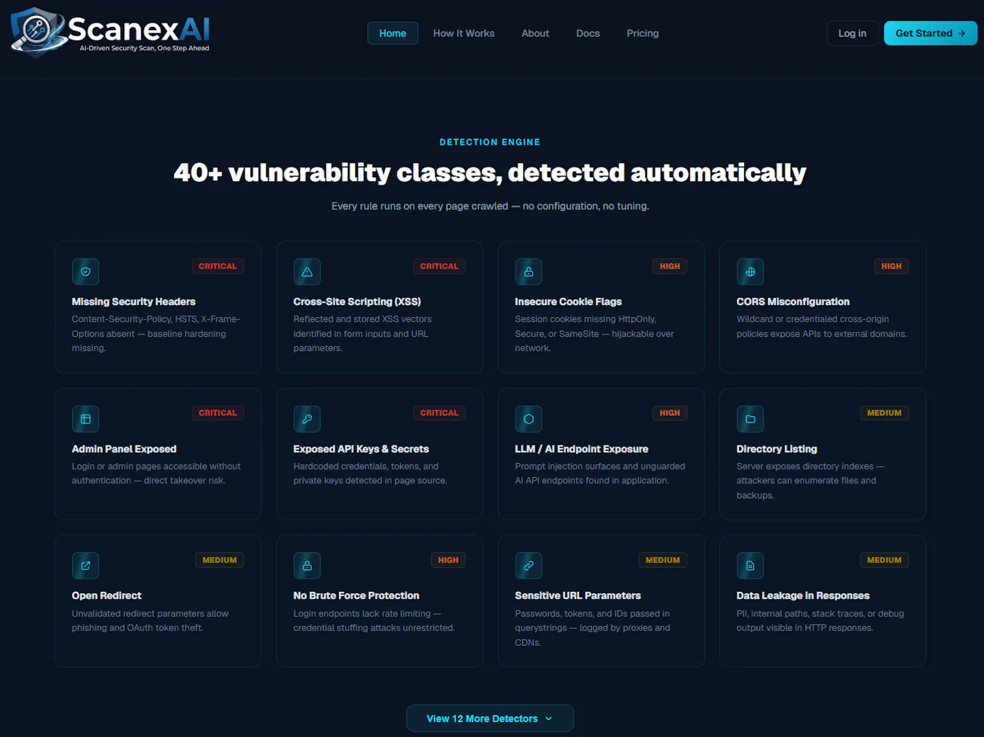984x737 pixels.
Task: Click 'Hardcoded credentials, tokens' description text
Action: click(x=370, y=474)
